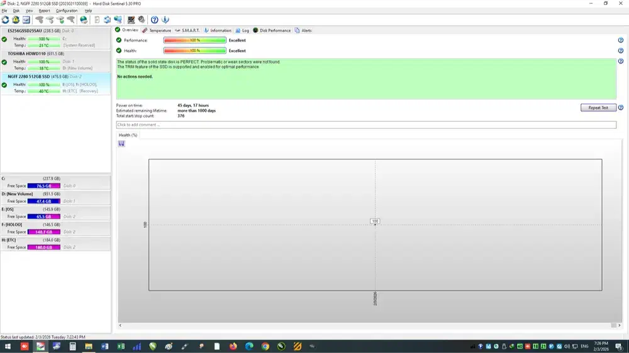Open the Report menu
This screenshot has width=629, height=353.
(x=44, y=11)
